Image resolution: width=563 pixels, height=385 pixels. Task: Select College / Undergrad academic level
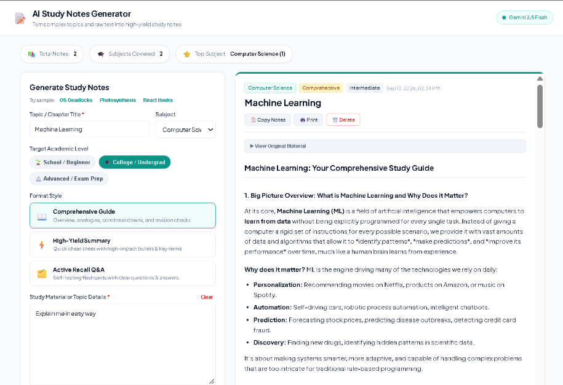coord(135,162)
